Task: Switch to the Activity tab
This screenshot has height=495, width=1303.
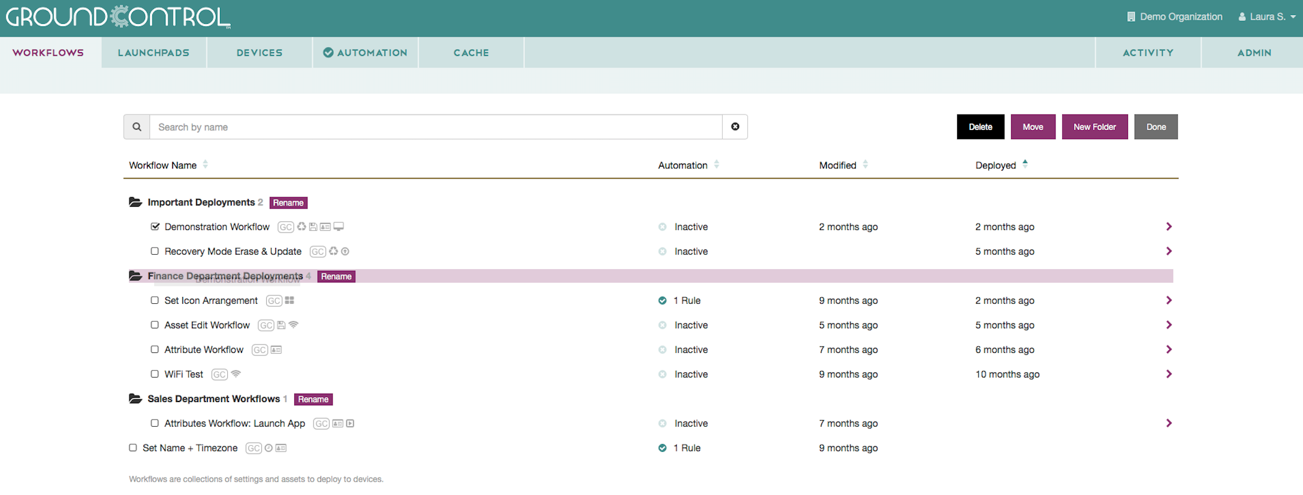Action: [x=1148, y=53]
